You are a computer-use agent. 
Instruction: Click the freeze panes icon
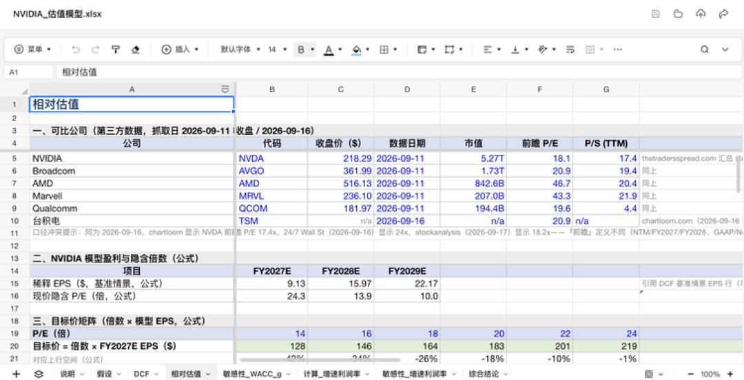coord(422,50)
